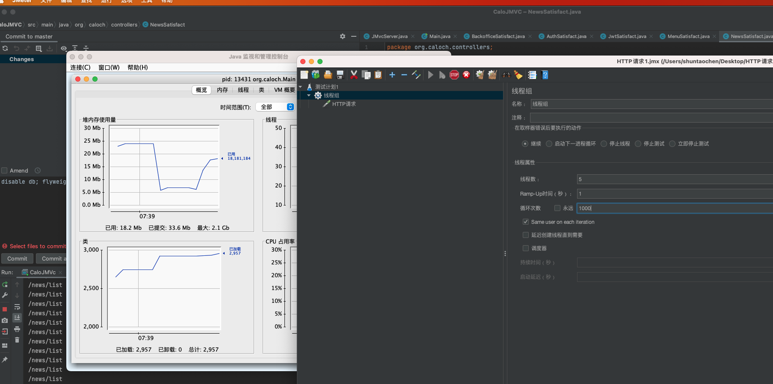Select the 启动下一进程循环 radio button
The height and width of the screenshot is (384, 773).
pos(549,144)
